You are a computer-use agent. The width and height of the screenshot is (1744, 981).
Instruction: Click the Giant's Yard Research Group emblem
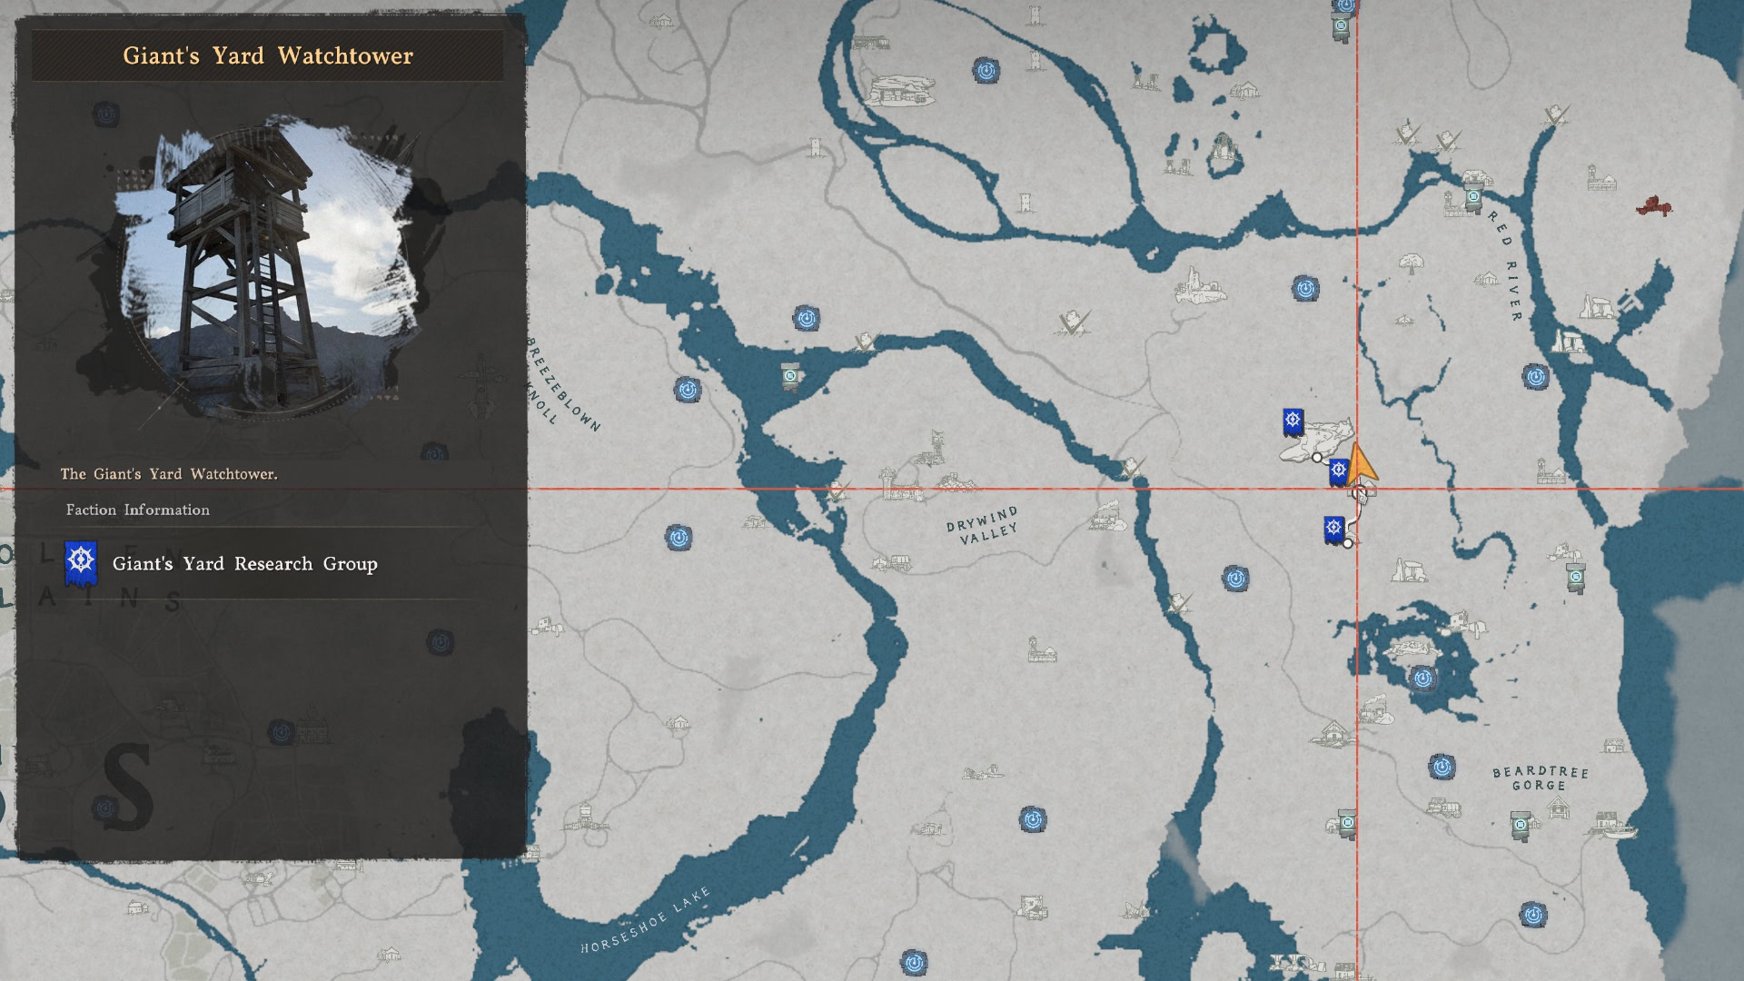(81, 564)
